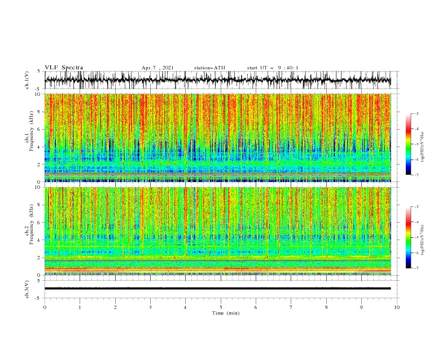447x345 pixels.
Task: Click the ch.1 spectrogram color bar
Action: point(408,144)
